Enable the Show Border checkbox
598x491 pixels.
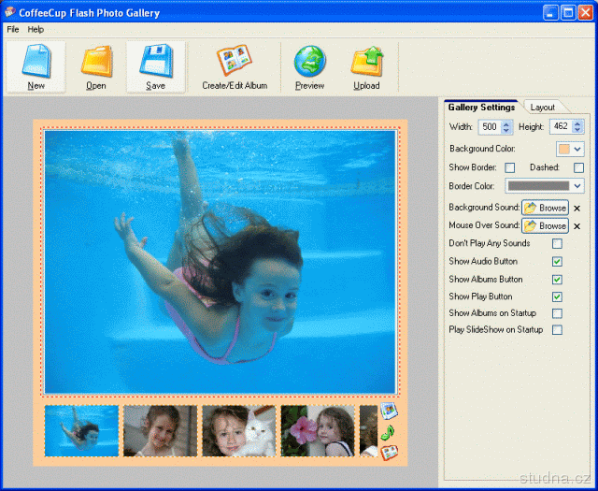coord(510,167)
